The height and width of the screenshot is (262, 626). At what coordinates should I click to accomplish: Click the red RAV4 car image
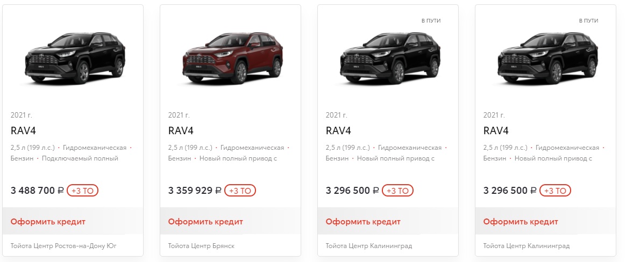(x=232, y=58)
